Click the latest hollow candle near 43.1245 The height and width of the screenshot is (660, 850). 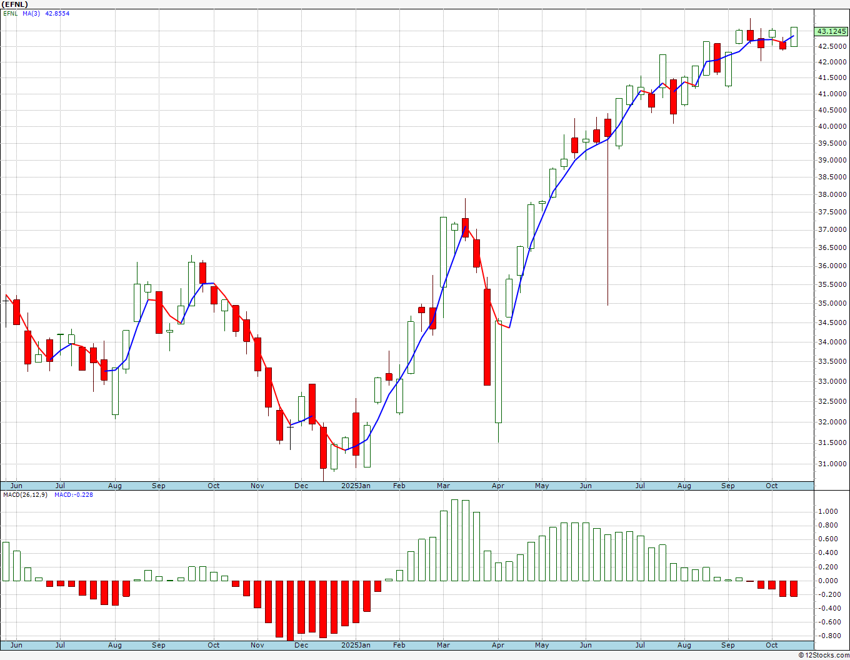click(x=794, y=36)
